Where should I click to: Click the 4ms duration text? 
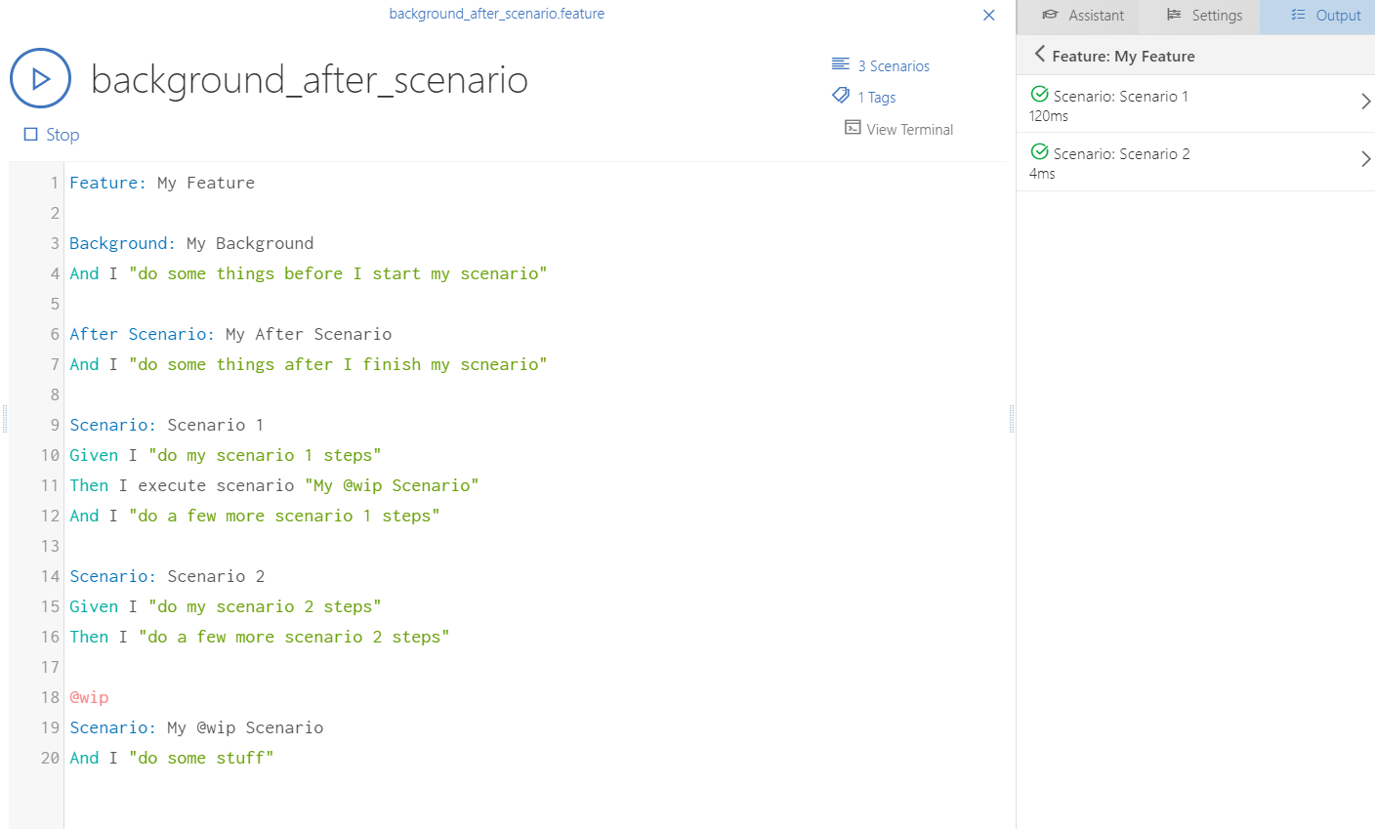coord(1042,173)
